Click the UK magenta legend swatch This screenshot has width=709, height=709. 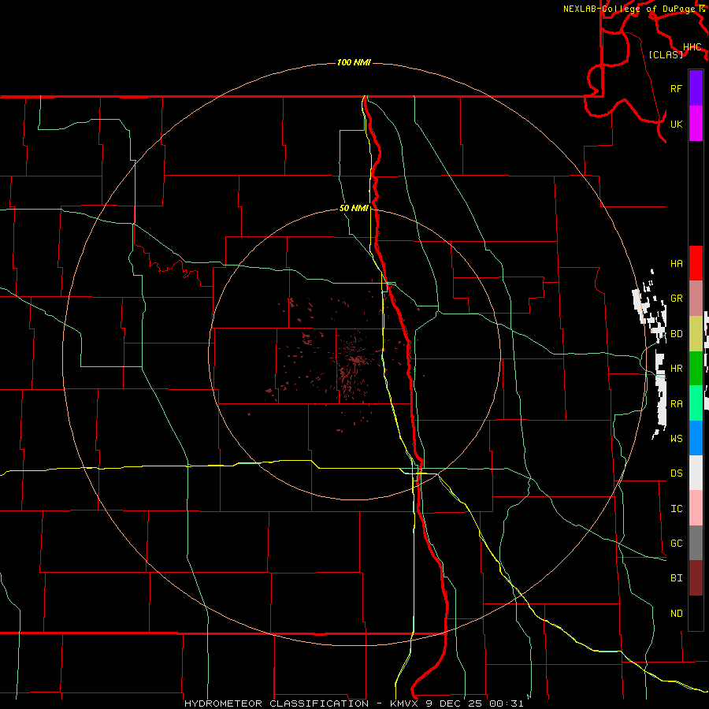[696, 124]
